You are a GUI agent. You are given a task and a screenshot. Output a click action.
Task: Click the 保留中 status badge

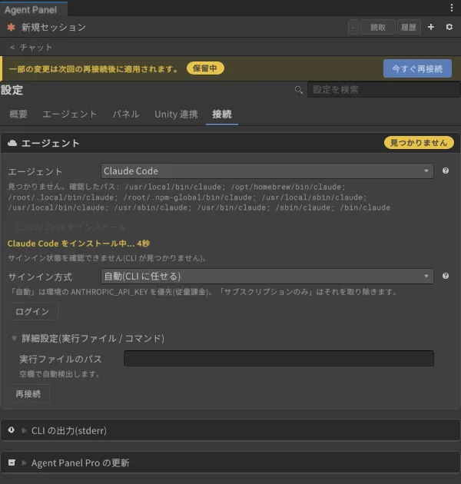205,68
